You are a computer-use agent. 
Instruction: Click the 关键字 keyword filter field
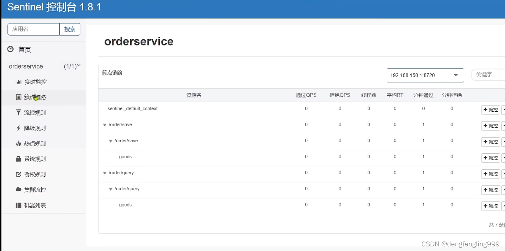(x=488, y=75)
